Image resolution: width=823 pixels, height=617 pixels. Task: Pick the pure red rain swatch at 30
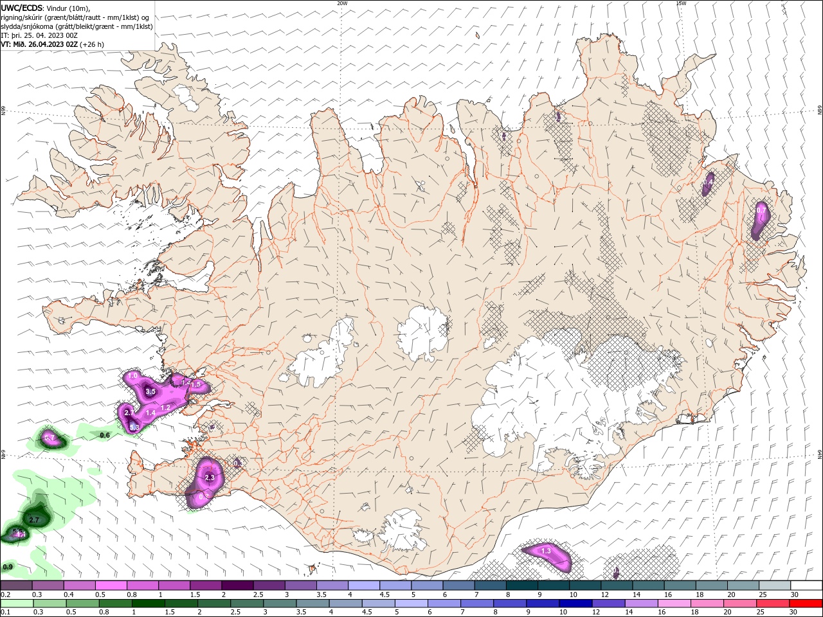pos(806,604)
